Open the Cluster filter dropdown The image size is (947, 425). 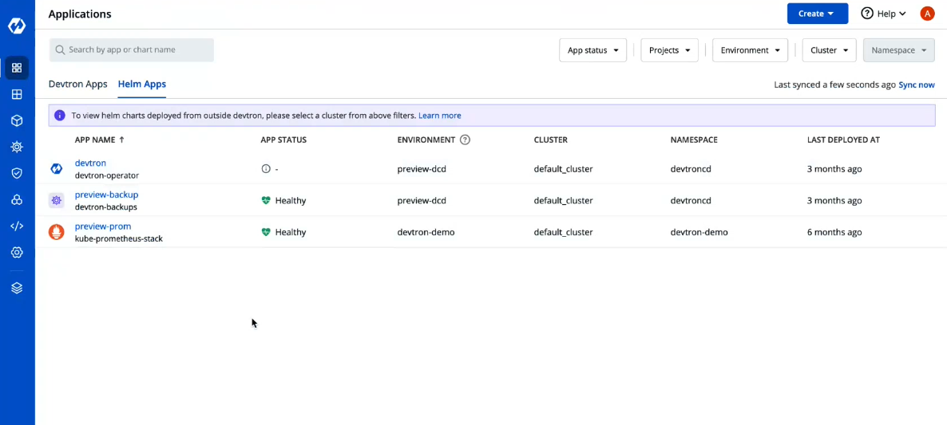point(830,50)
